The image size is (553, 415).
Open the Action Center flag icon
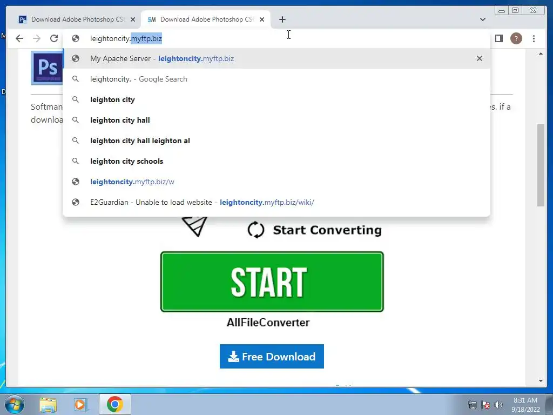coord(485,405)
